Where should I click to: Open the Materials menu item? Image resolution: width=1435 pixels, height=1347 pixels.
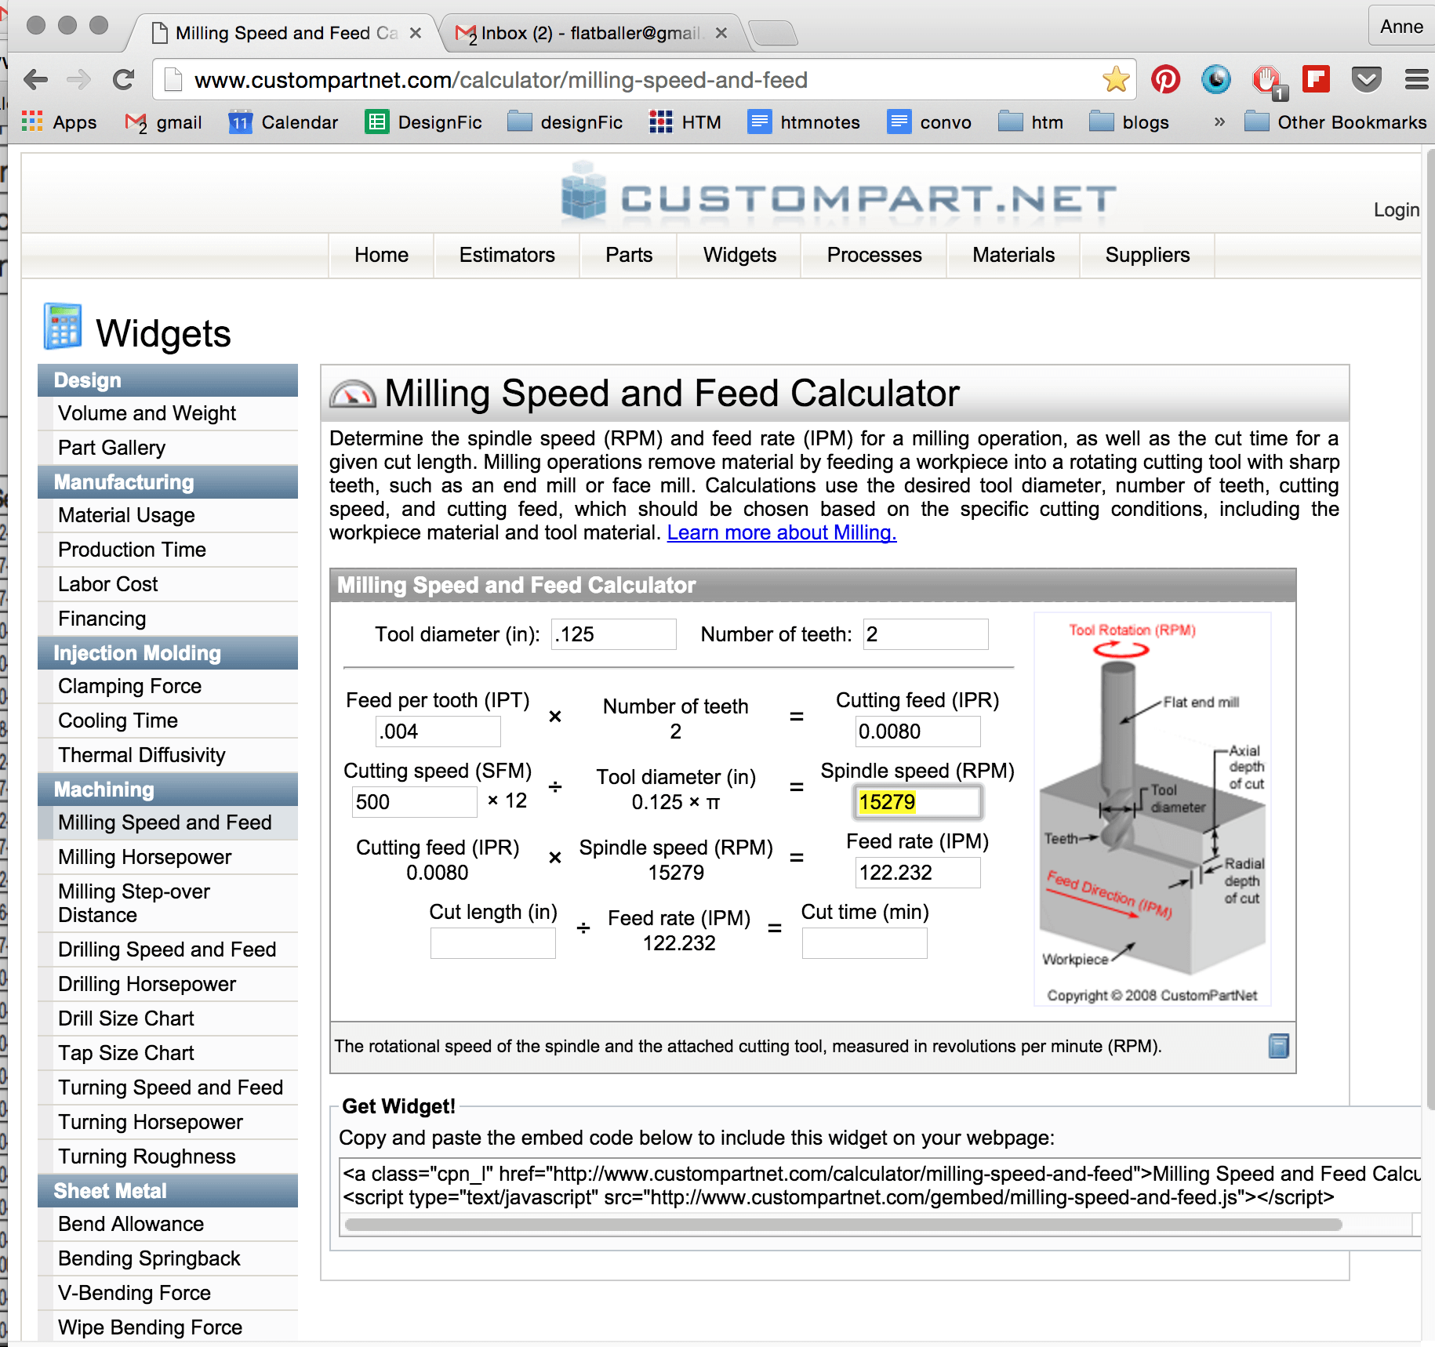tap(1013, 255)
